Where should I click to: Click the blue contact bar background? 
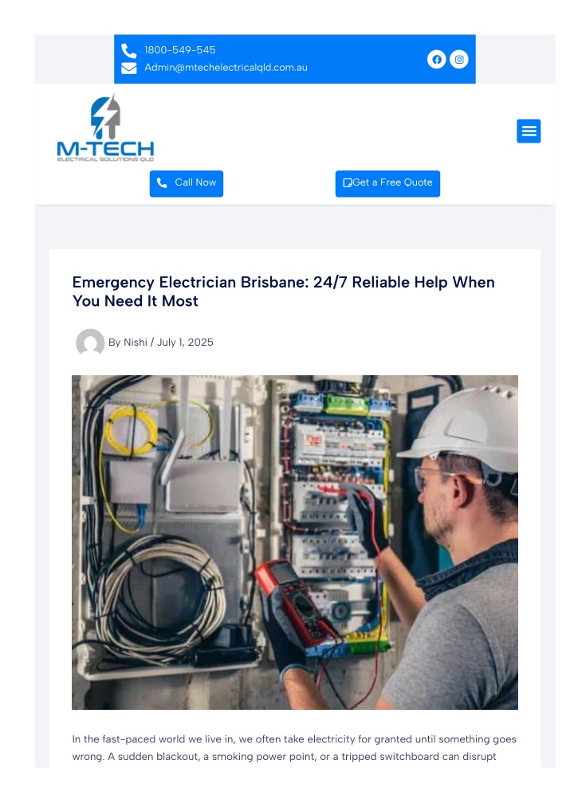pos(362,59)
